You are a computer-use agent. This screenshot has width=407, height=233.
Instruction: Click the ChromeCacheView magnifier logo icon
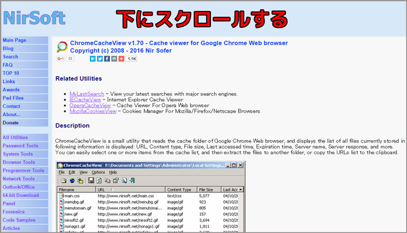[62, 46]
